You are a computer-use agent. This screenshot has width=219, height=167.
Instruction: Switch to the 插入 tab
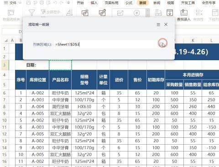tap(94, 3)
